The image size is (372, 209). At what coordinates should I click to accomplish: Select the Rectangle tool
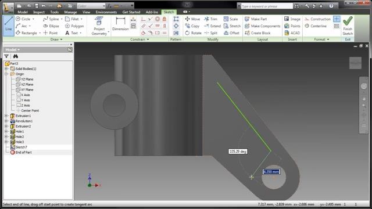coord(26,33)
